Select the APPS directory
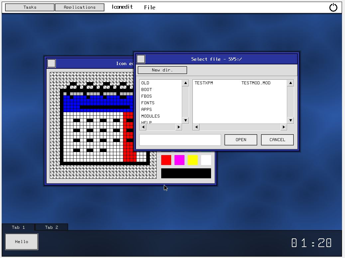Image resolution: width=345 pixels, height=258 pixels. click(147, 109)
